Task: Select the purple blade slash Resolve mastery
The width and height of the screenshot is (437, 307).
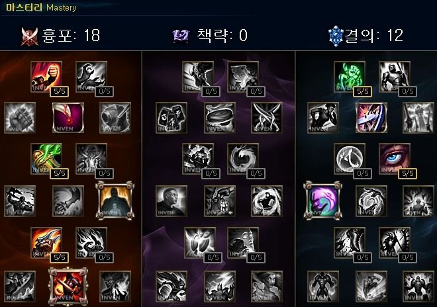Action: [371, 118]
